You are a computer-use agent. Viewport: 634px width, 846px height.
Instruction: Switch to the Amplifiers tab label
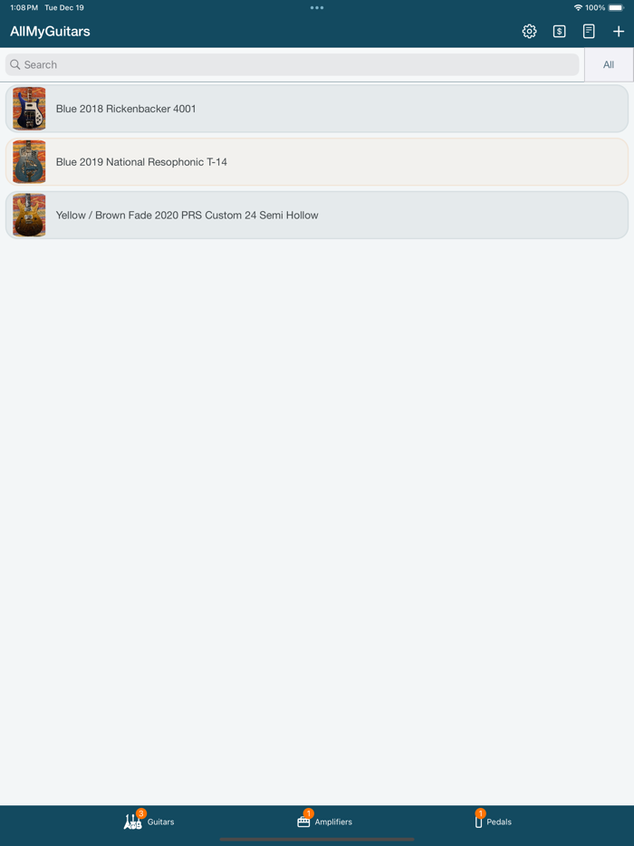[x=333, y=822]
